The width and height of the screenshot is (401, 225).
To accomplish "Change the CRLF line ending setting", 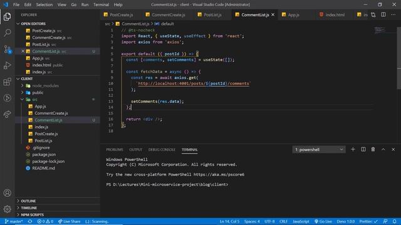I will tap(283, 221).
